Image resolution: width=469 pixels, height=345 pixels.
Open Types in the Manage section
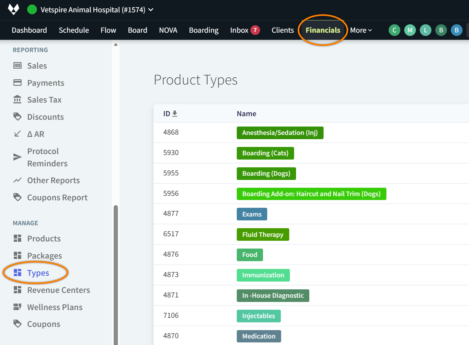pyautogui.click(x=38, y=273)
